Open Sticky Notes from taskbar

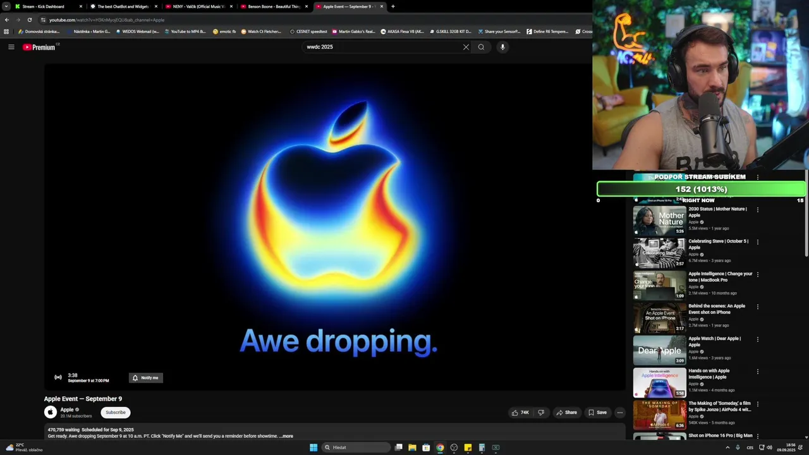click(468, 447)
